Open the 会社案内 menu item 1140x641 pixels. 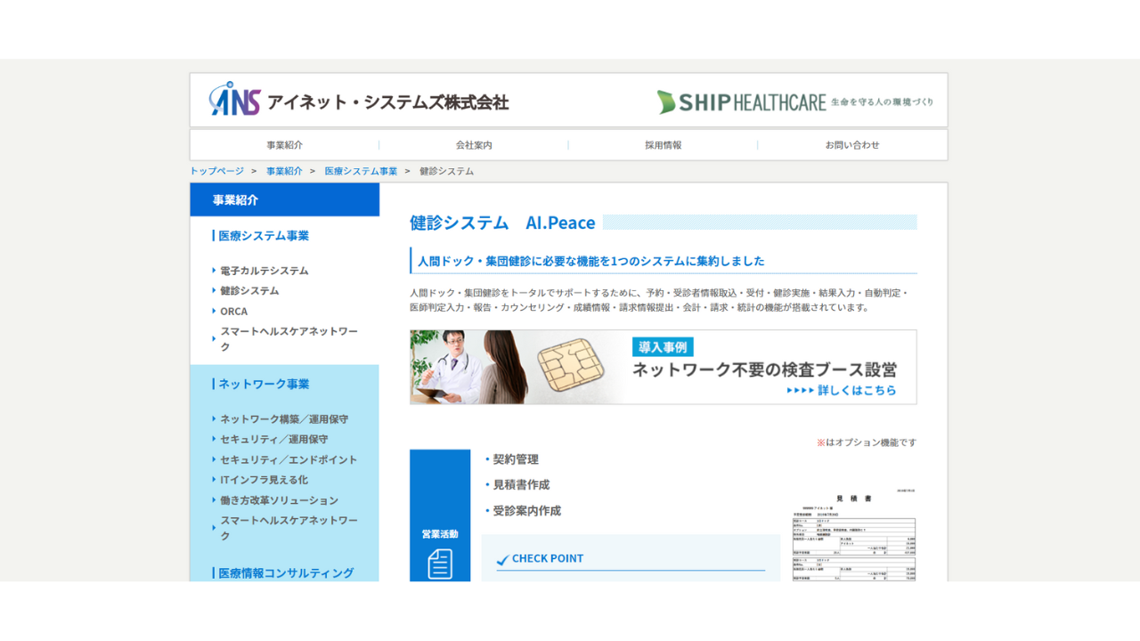(474, 145)
